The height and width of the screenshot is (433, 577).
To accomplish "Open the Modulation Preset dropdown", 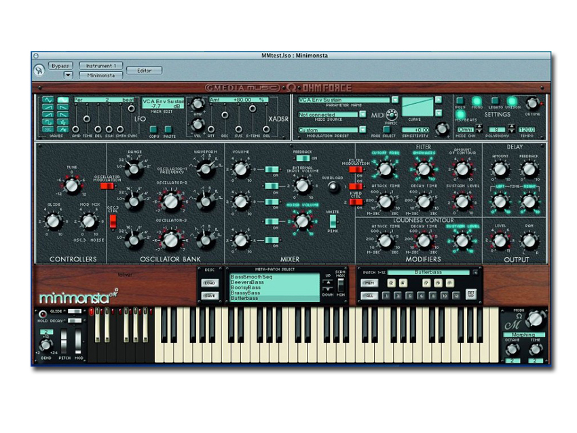I will (x=362, y=130).
